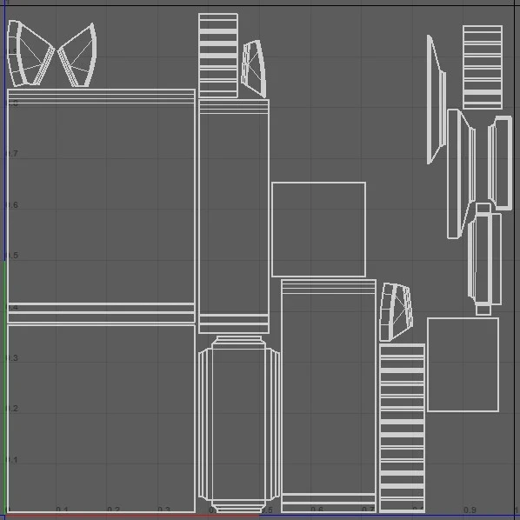Click the striped UV shell at top center
This screenshot has width=520, height=520.
click(218, 56)
